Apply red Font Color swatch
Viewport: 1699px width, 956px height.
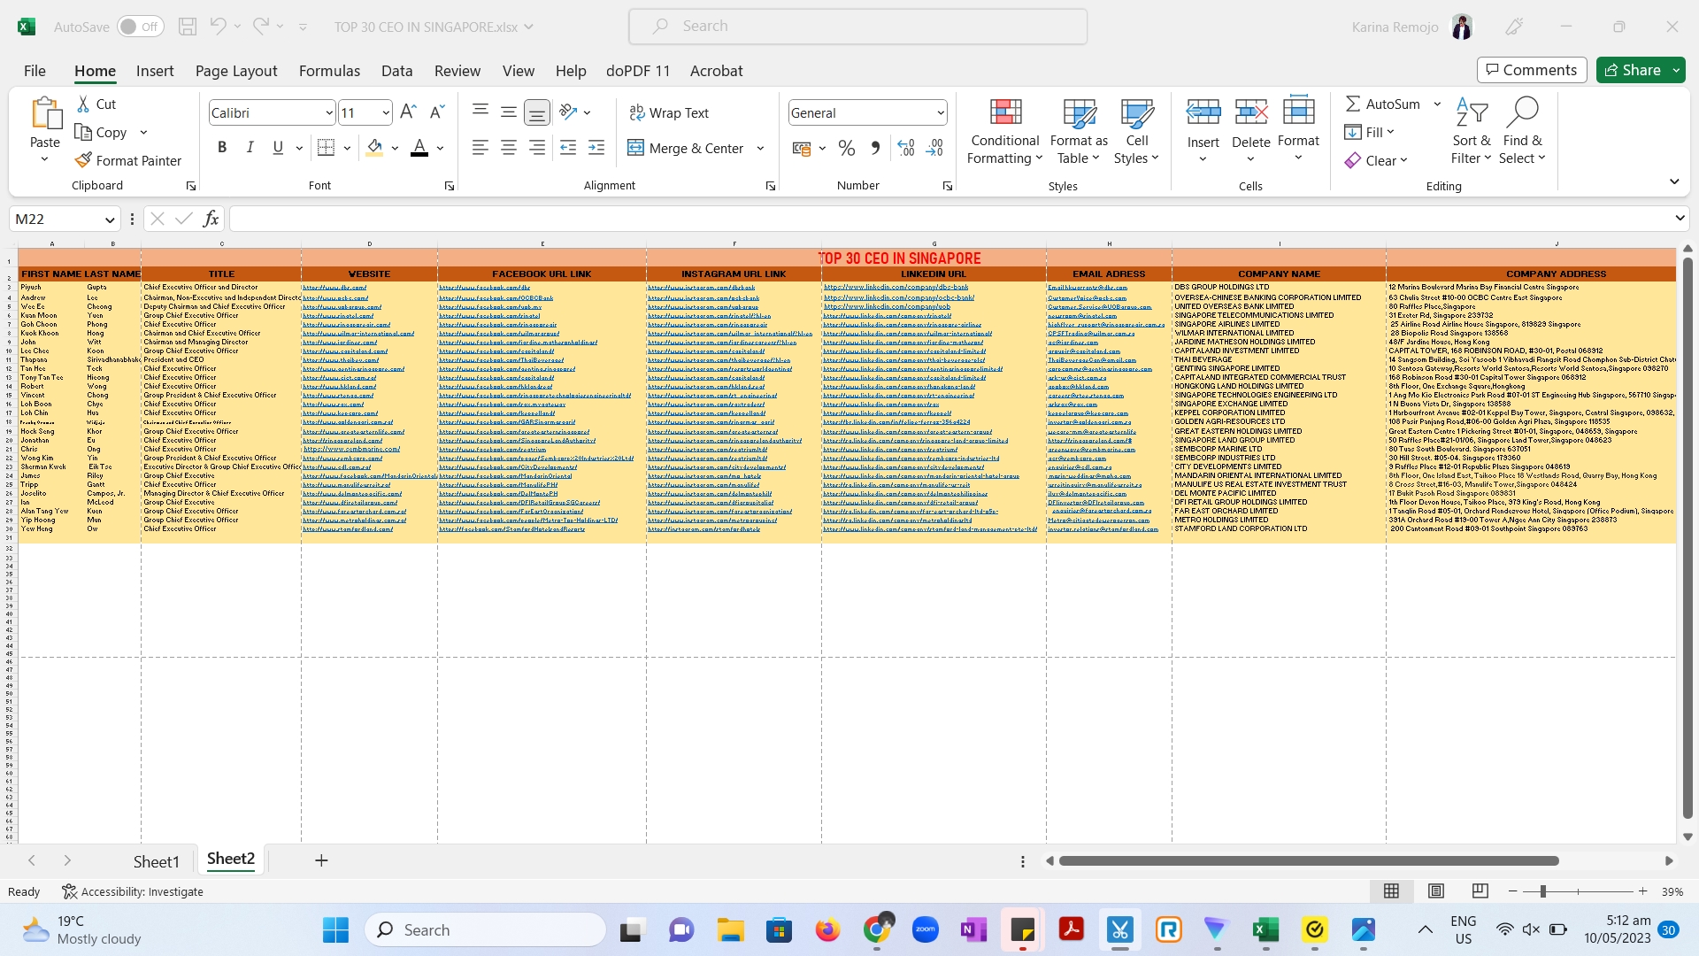419,148
